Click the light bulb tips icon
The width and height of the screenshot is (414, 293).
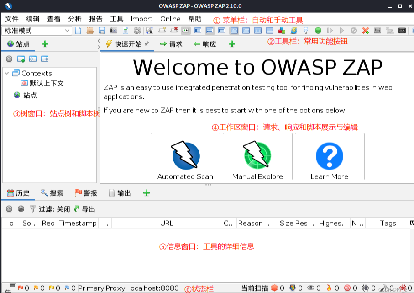pyautogui.click(x=306, y=31)
